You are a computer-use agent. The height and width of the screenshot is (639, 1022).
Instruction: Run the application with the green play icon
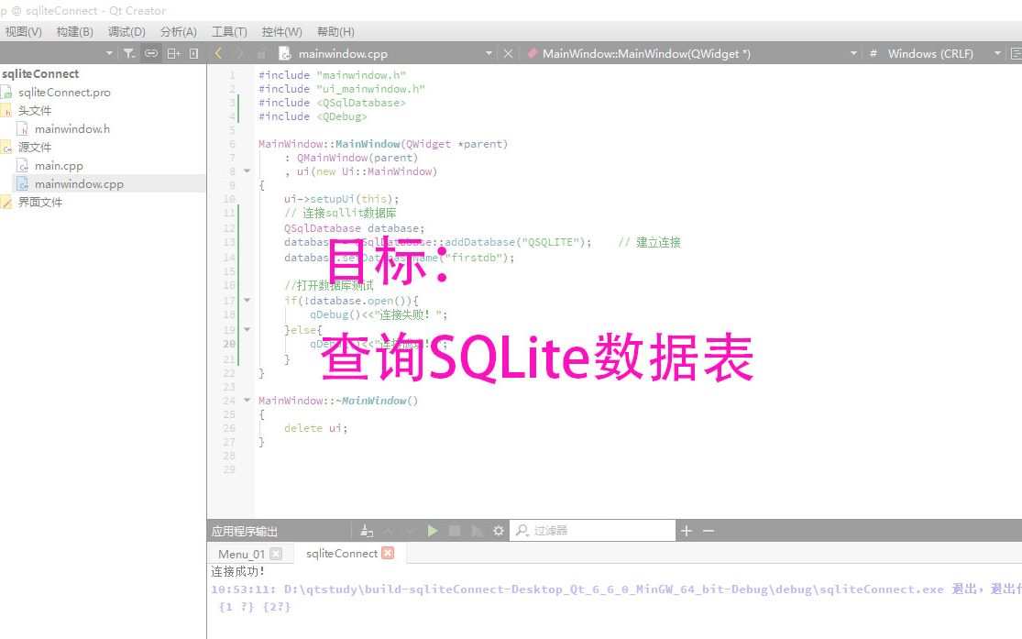click(432, 530)
